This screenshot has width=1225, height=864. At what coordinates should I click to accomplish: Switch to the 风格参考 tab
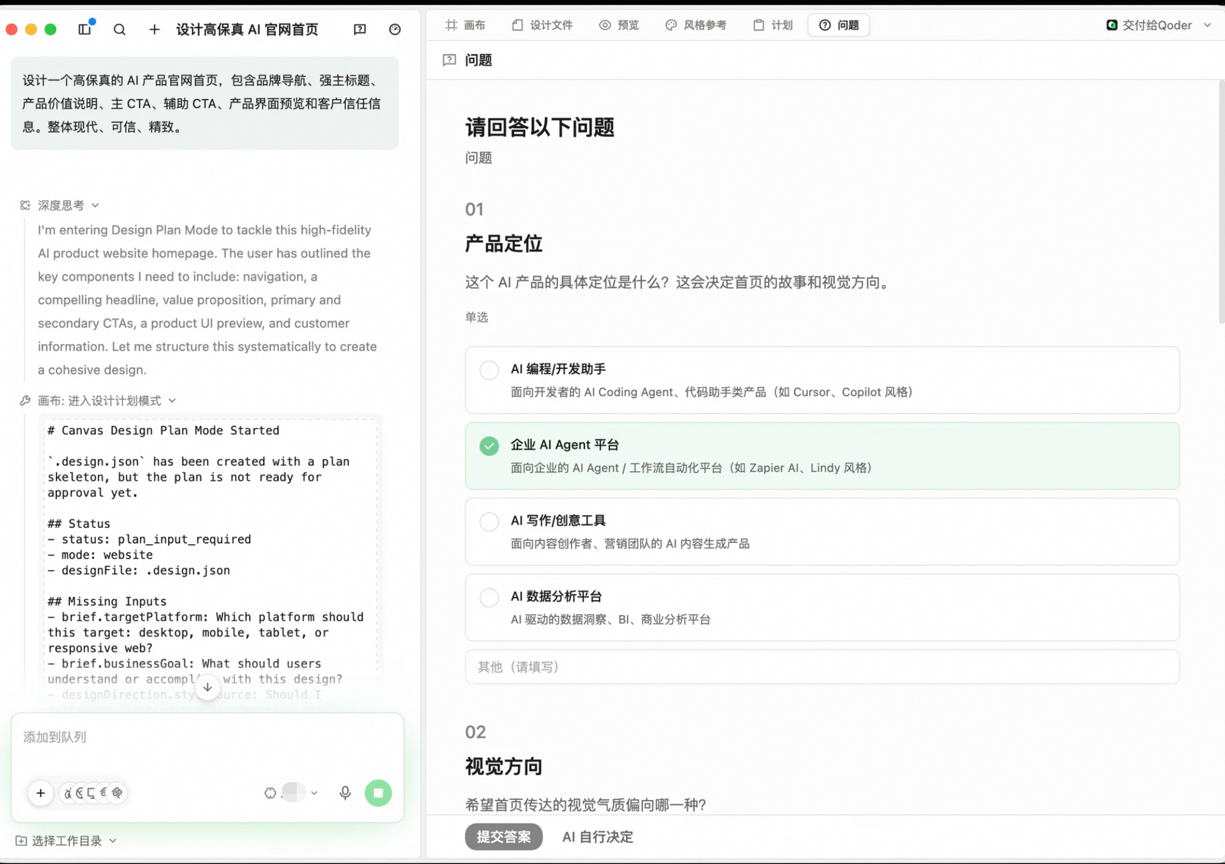(696, 25)
